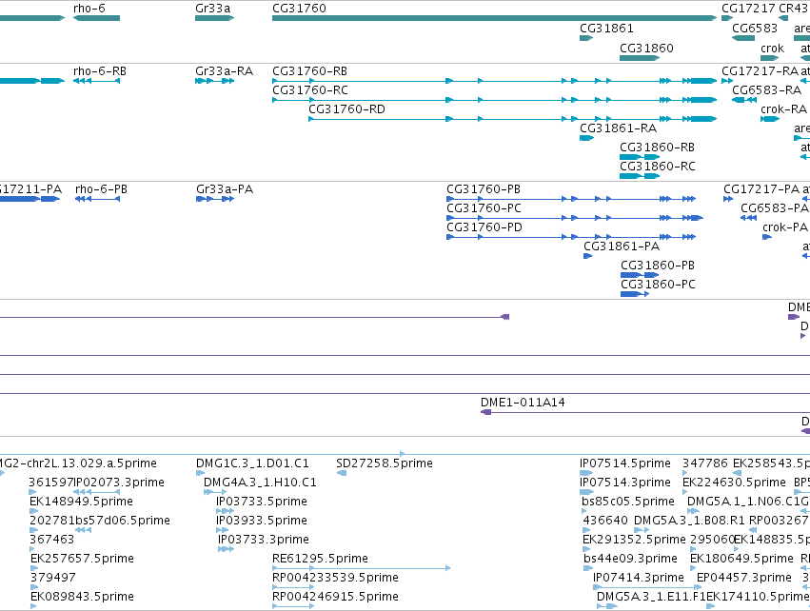Click the CG31860-PB protein label
Viewport: 810px width, 611px height.
click(658, 266)
